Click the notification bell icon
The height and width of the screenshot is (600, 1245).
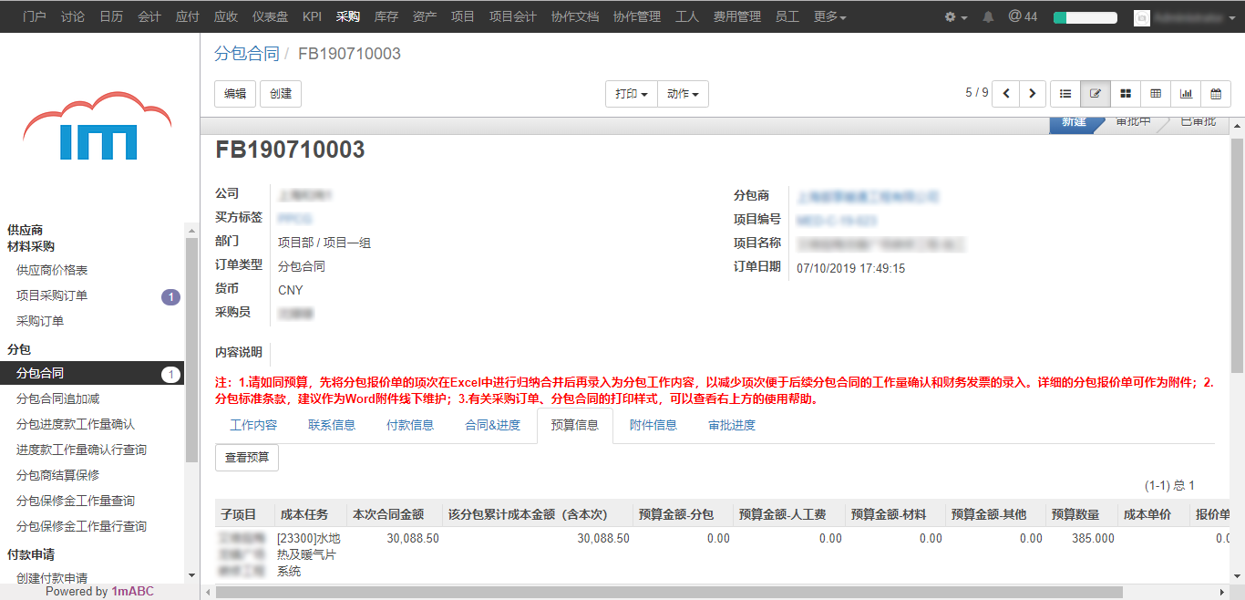point(988,16)
